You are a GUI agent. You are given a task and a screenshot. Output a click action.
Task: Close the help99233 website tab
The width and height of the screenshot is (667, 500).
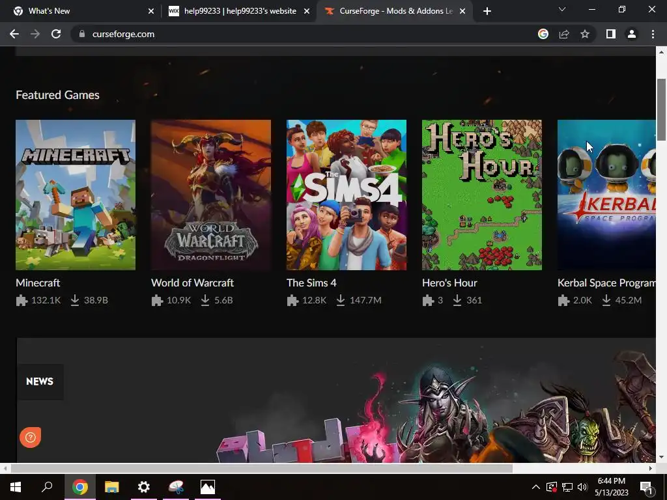pos(307,11)
